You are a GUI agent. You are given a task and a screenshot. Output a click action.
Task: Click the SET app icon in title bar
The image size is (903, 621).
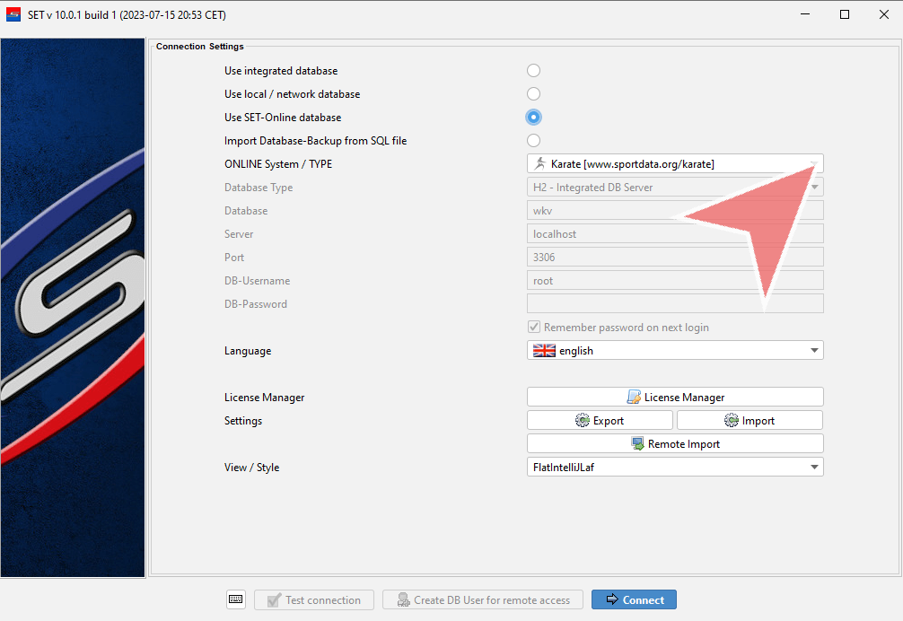(13, 14)
